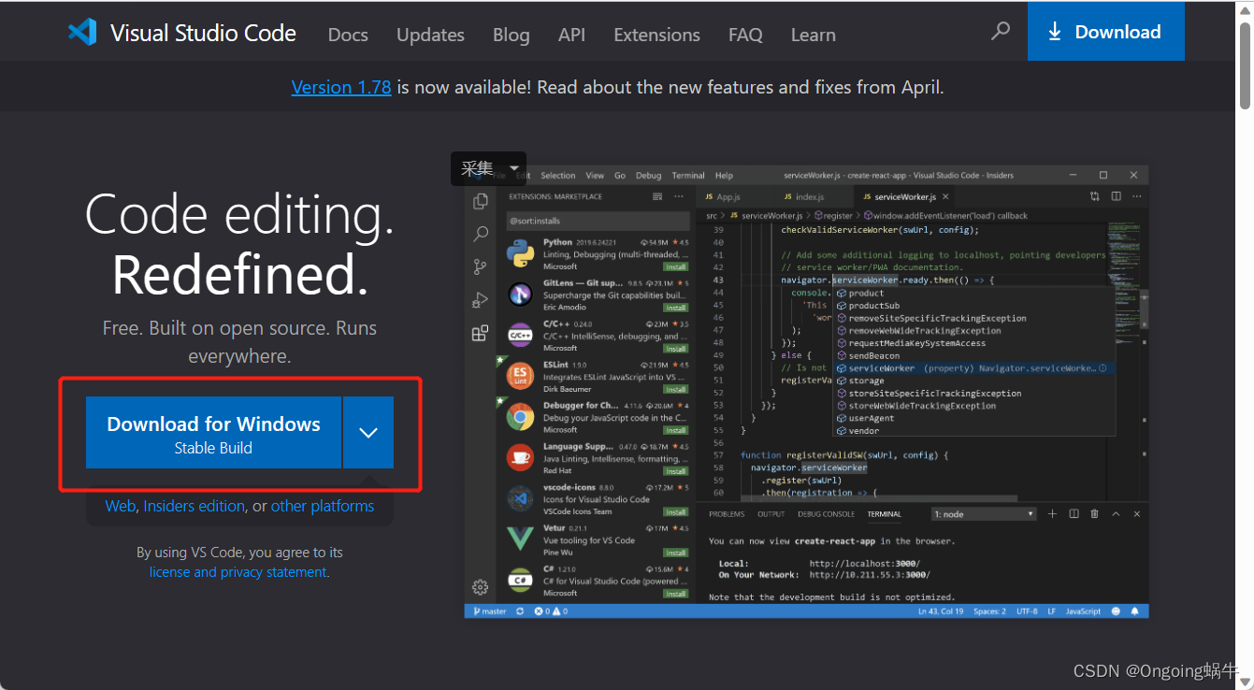Image resolution: width=1254 pixels, height=690 pixels.
Task: Open the API navigation item
Action: [571, 35]
